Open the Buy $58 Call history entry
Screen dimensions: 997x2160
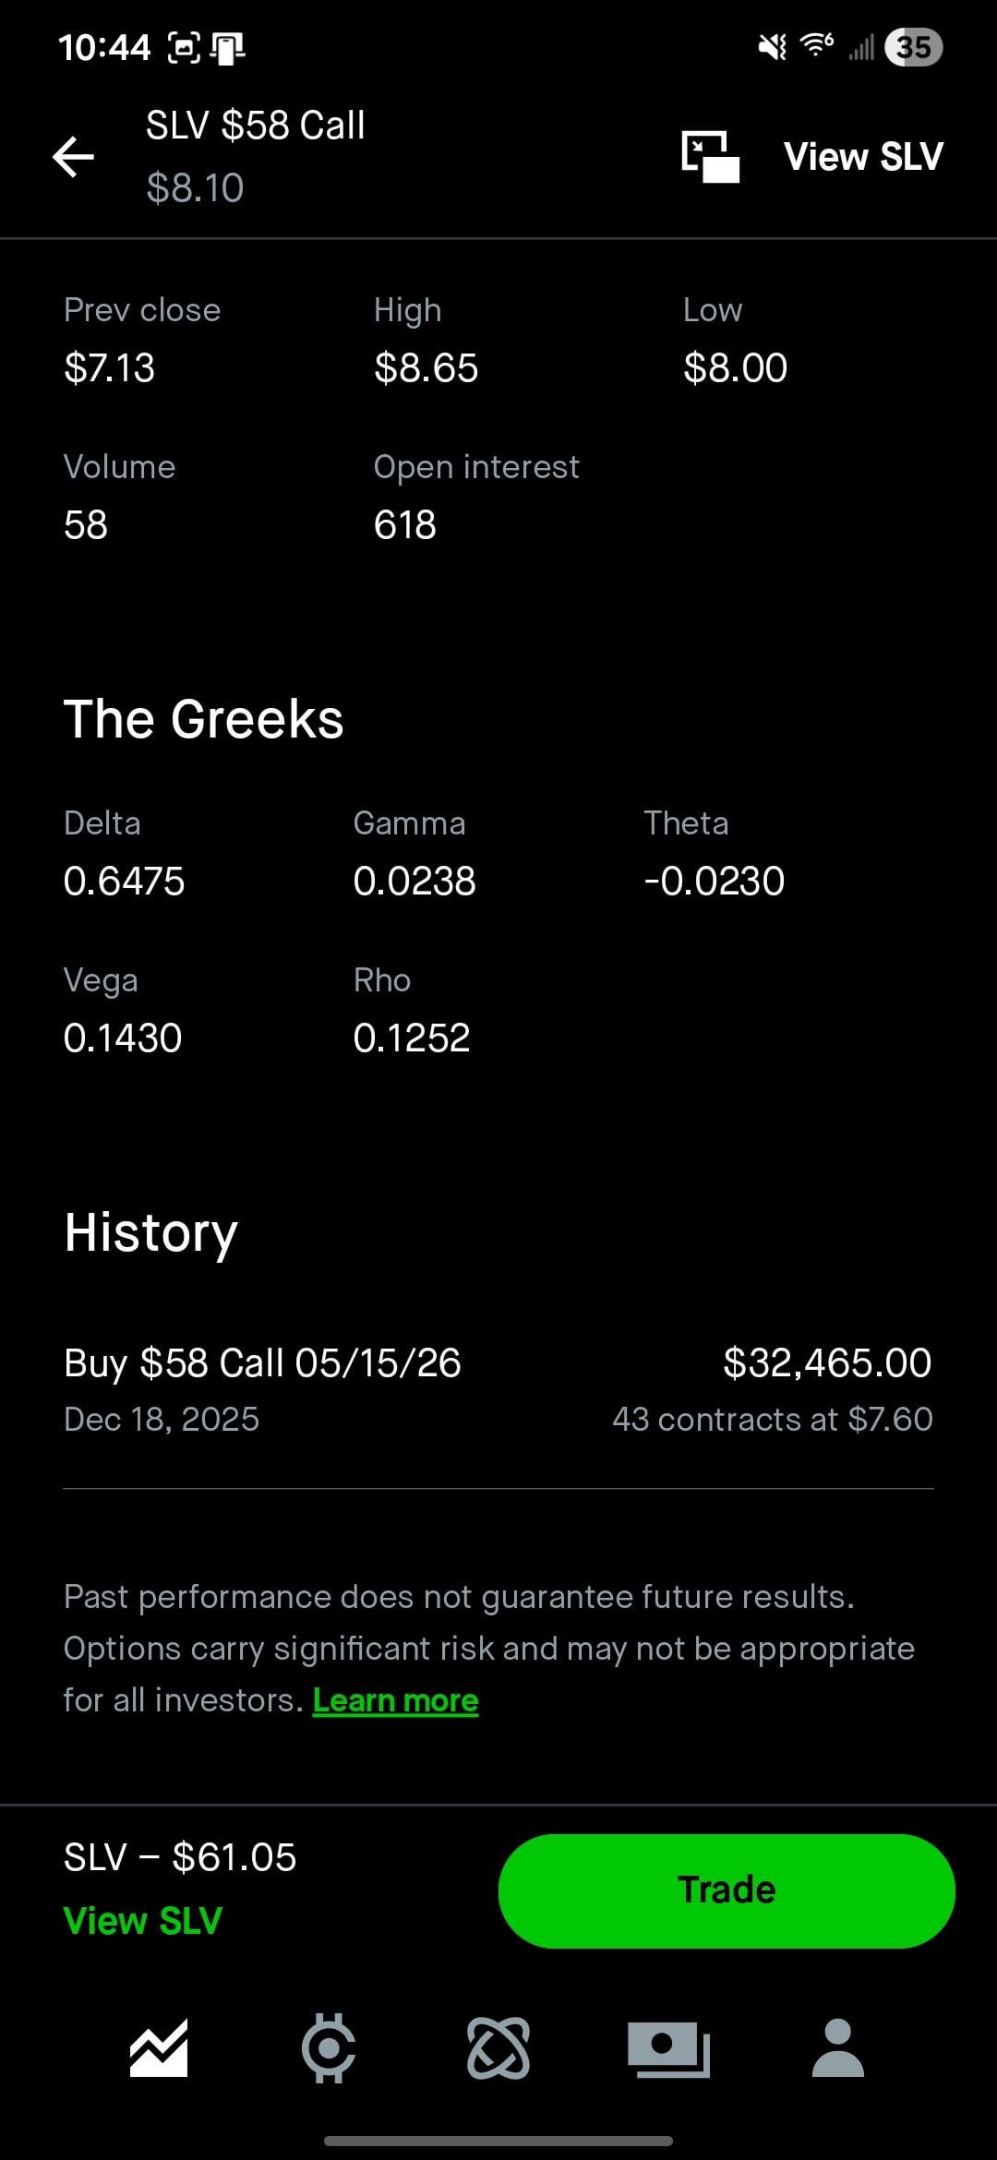(x=262, y=1363)
